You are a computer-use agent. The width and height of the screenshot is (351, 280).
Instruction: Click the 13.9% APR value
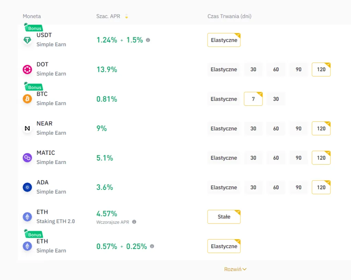pos(107,69)
